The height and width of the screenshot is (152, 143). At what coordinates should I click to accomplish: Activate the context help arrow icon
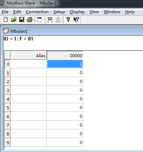pos(76,20)
